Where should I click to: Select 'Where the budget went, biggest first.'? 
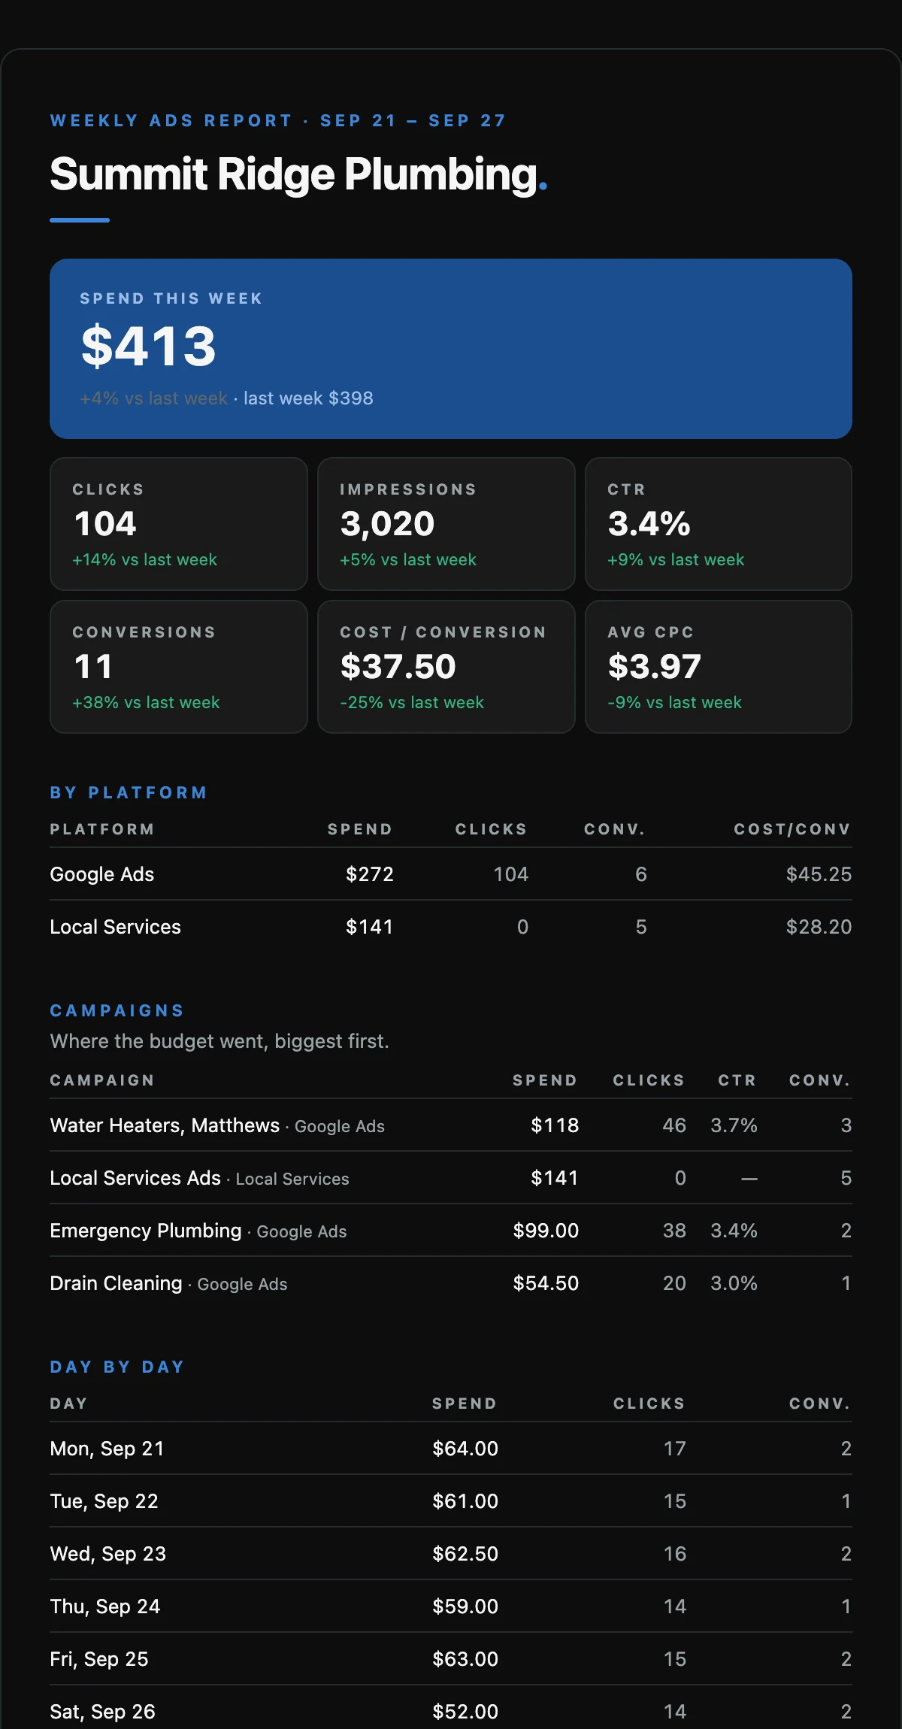click(x=219, y=1041)
